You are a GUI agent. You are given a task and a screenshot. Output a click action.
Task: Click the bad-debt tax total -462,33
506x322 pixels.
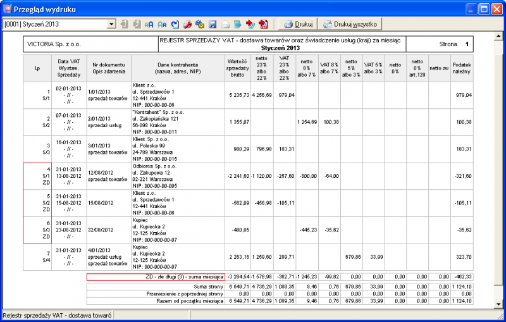point(463,277)
